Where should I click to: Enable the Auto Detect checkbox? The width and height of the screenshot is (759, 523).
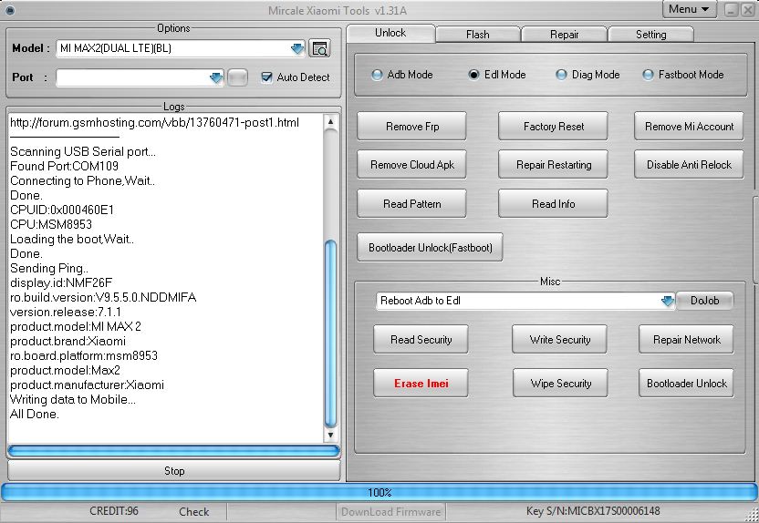(x=266, y=77)
